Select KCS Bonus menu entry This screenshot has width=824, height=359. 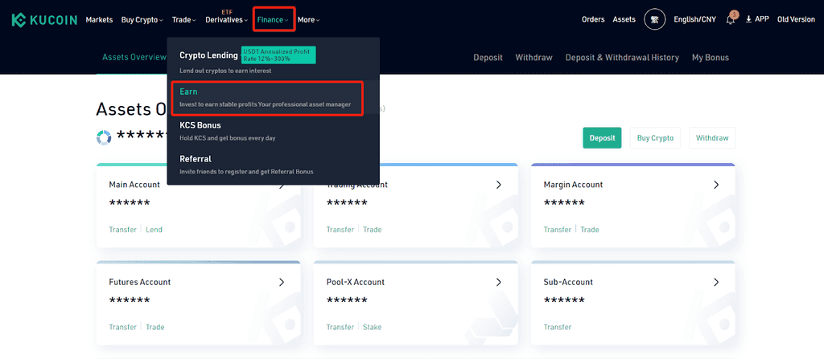pyautogui.click(x=273, y=131)
